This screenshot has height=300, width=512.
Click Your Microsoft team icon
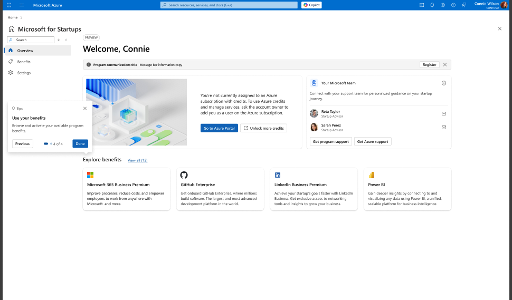click(314, 83)
